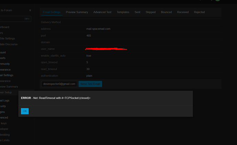
Task: Open Preview Summary sidebar item
Action: (9, 87)
